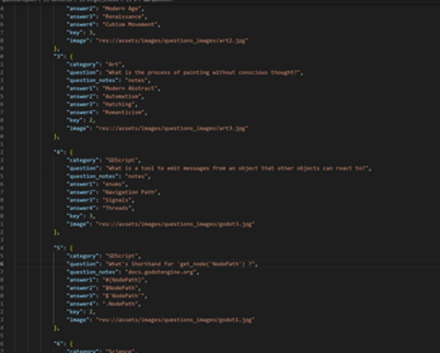
Task: Click the "Romanticism" answer value
Action: (123, 112)
